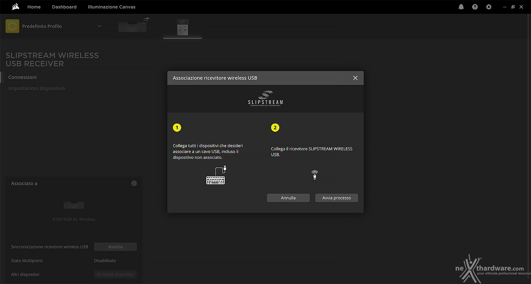The width and height of the screenshot is (531, 284).
Task: Click the wired keyboard illustration icon
Action: [216, 175]
